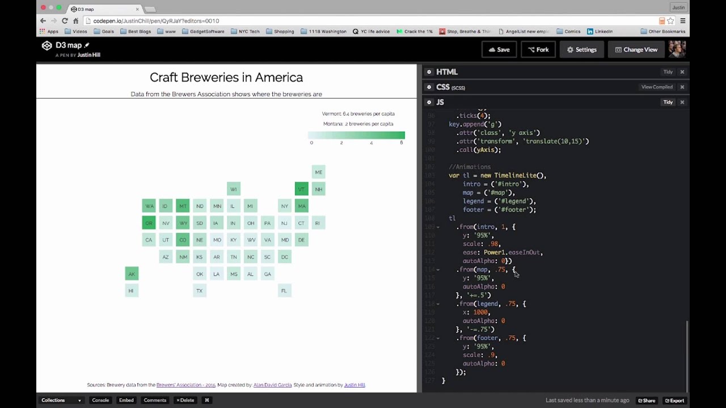Image resolution: width=726 pixels, height=408 pixels.
Task: Open the Comments section
Action: pos(155,400)
